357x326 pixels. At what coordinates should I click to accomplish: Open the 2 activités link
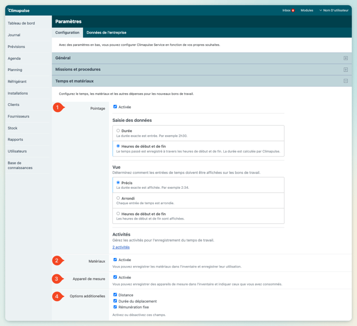(x=121, y=247)
